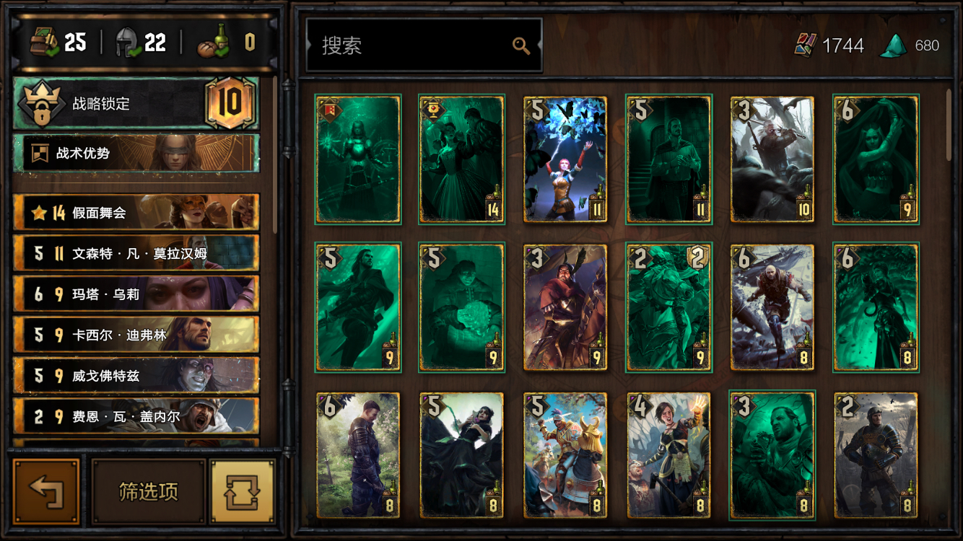The image size is (963, 541).
Task: Click the deck card count icon
Action: click(44, 43)
